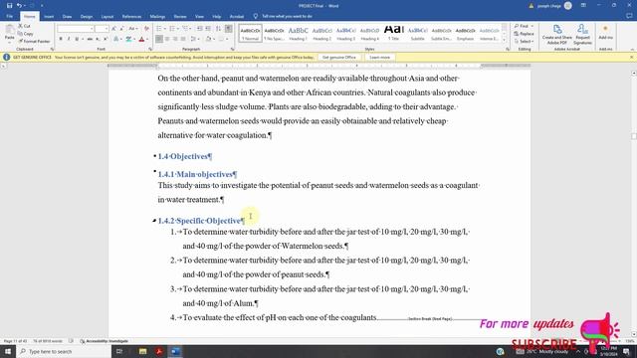The height and width of the screenshot is (358, 637).
Task: Undo the last action
Action: click(x=19, y=6)
